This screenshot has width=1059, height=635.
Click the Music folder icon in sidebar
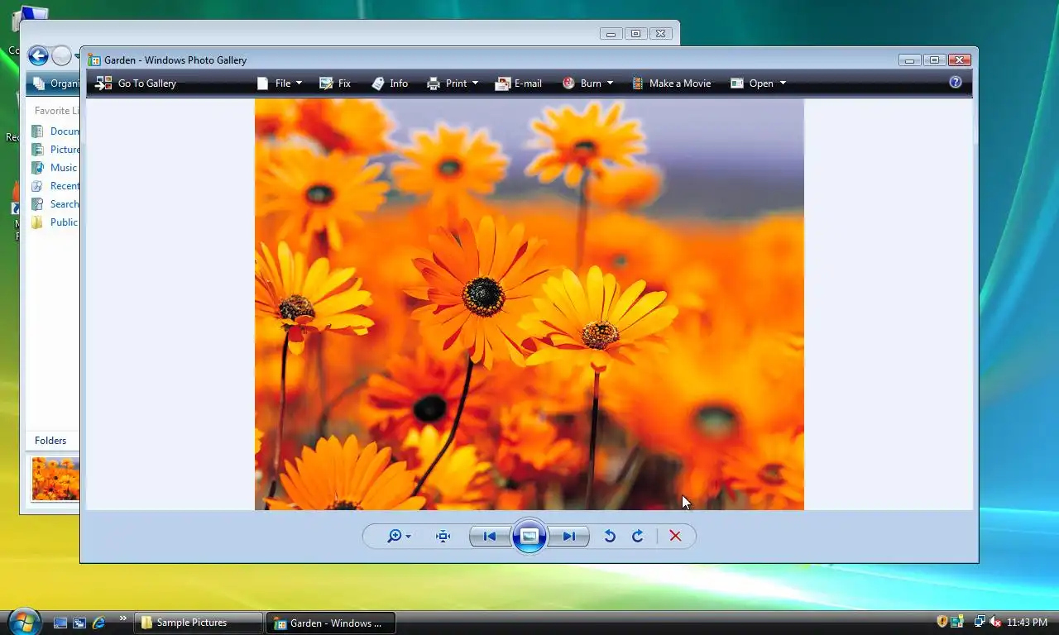click(x=37, y=167)
